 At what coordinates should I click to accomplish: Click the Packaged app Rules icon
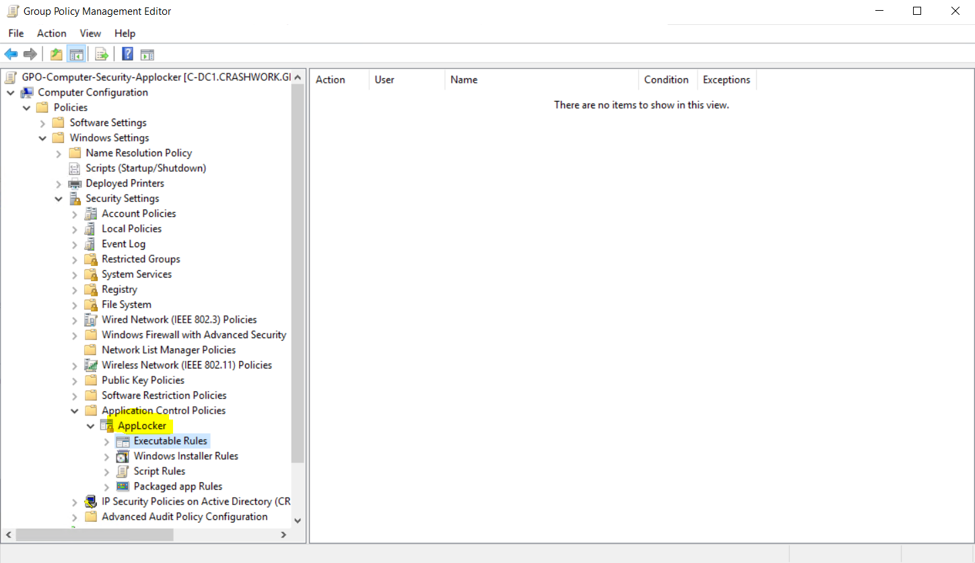(123, 486)
